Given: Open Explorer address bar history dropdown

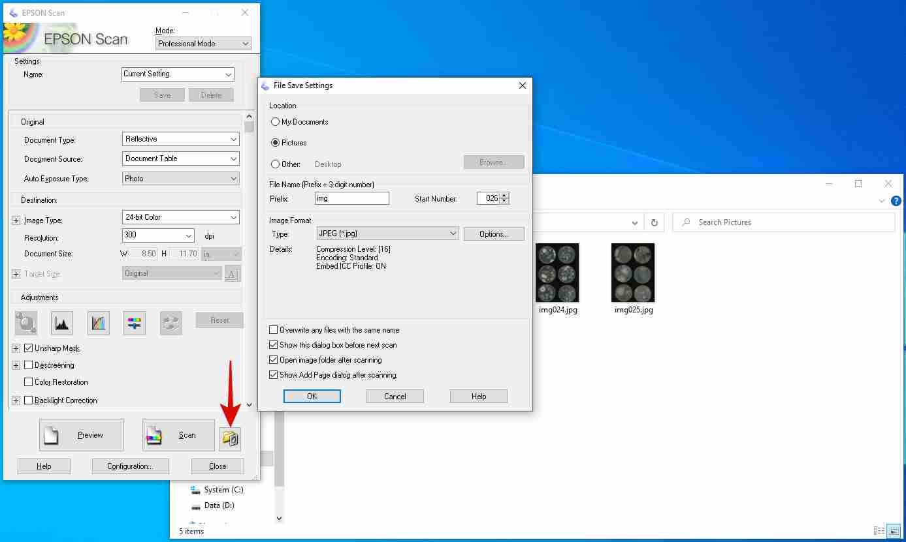Looking at the screenshot, I should 635,222.
